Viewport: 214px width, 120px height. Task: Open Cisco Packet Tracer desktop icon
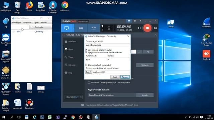[206, 40]
